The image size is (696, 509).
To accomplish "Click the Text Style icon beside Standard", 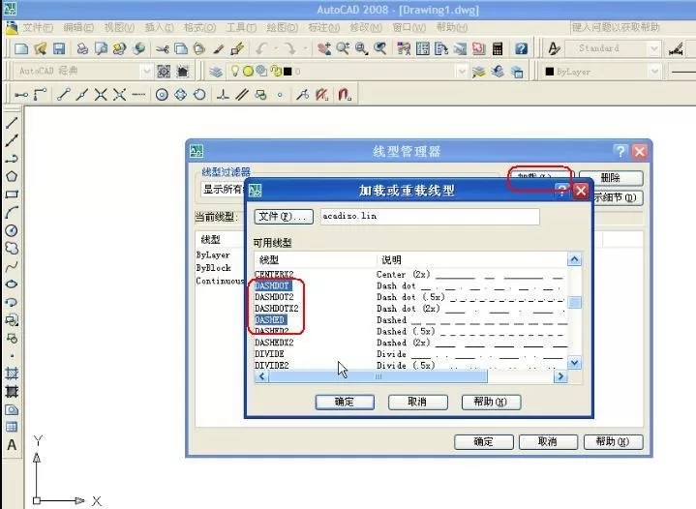I will [554, 48].
